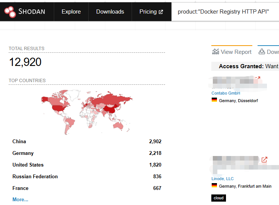Image resolution: width=279 pixels, height=205 pixels.
Task: Click the 12,920 total results count
Action: pos(25,62)
